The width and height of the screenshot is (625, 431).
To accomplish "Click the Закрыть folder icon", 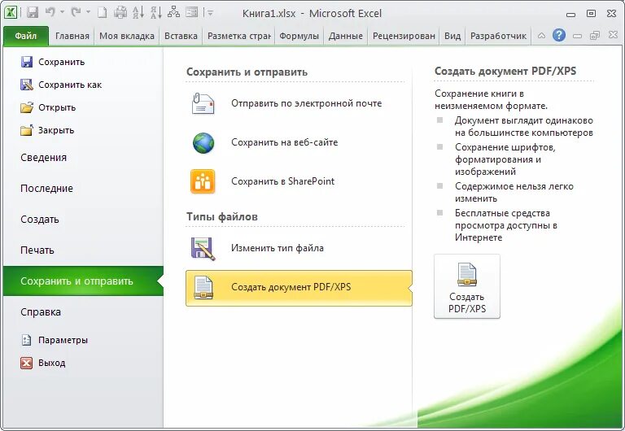I will tap(27, 130).
